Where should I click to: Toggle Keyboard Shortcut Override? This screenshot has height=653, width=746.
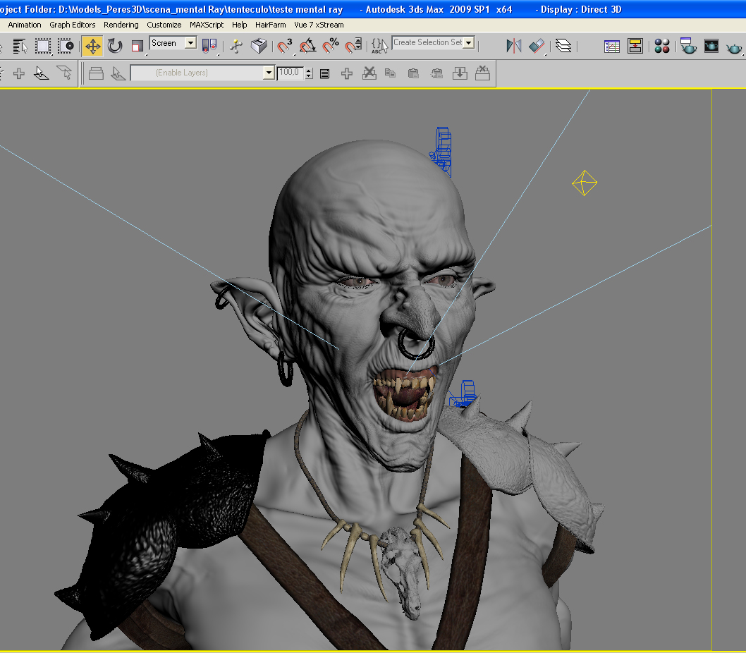259,46
